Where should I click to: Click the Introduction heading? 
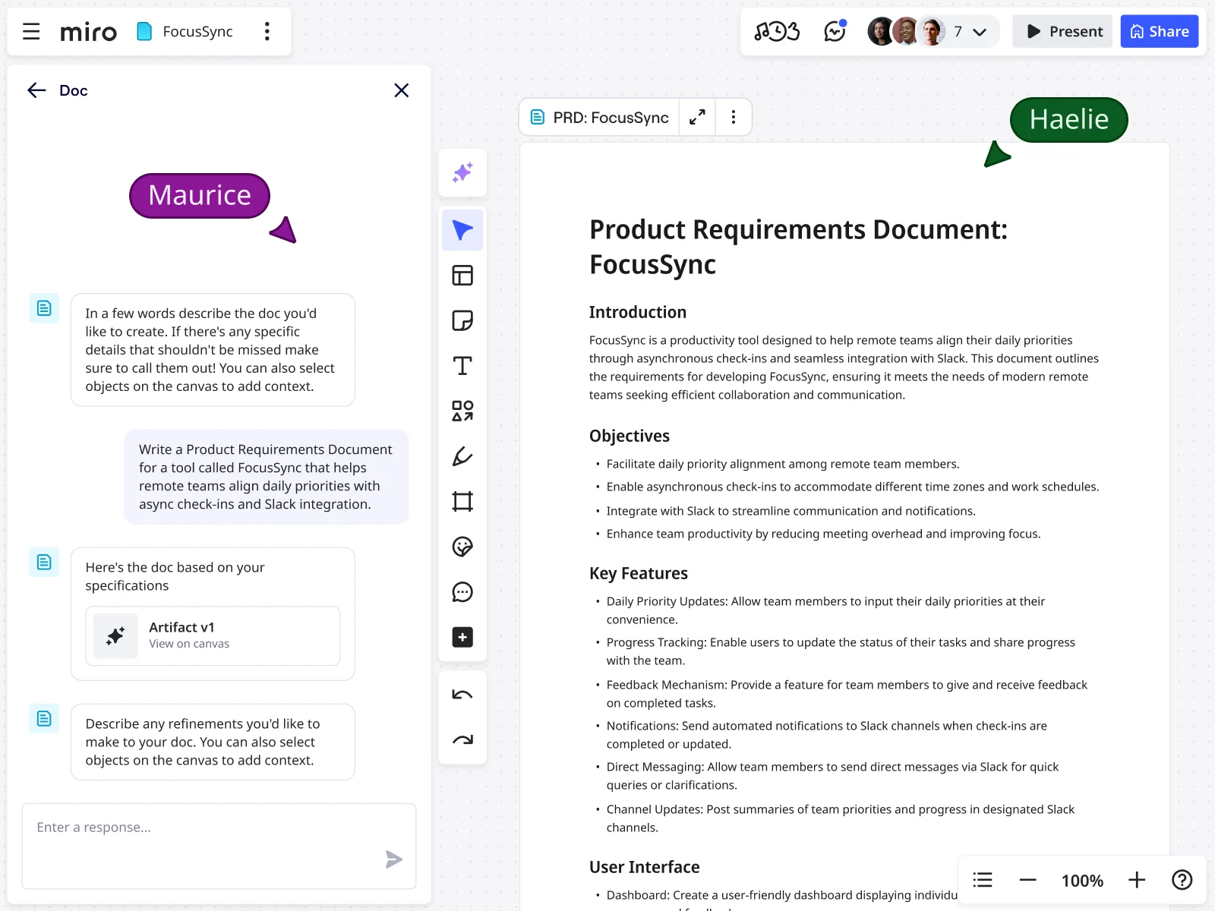(x=638, y=312)
